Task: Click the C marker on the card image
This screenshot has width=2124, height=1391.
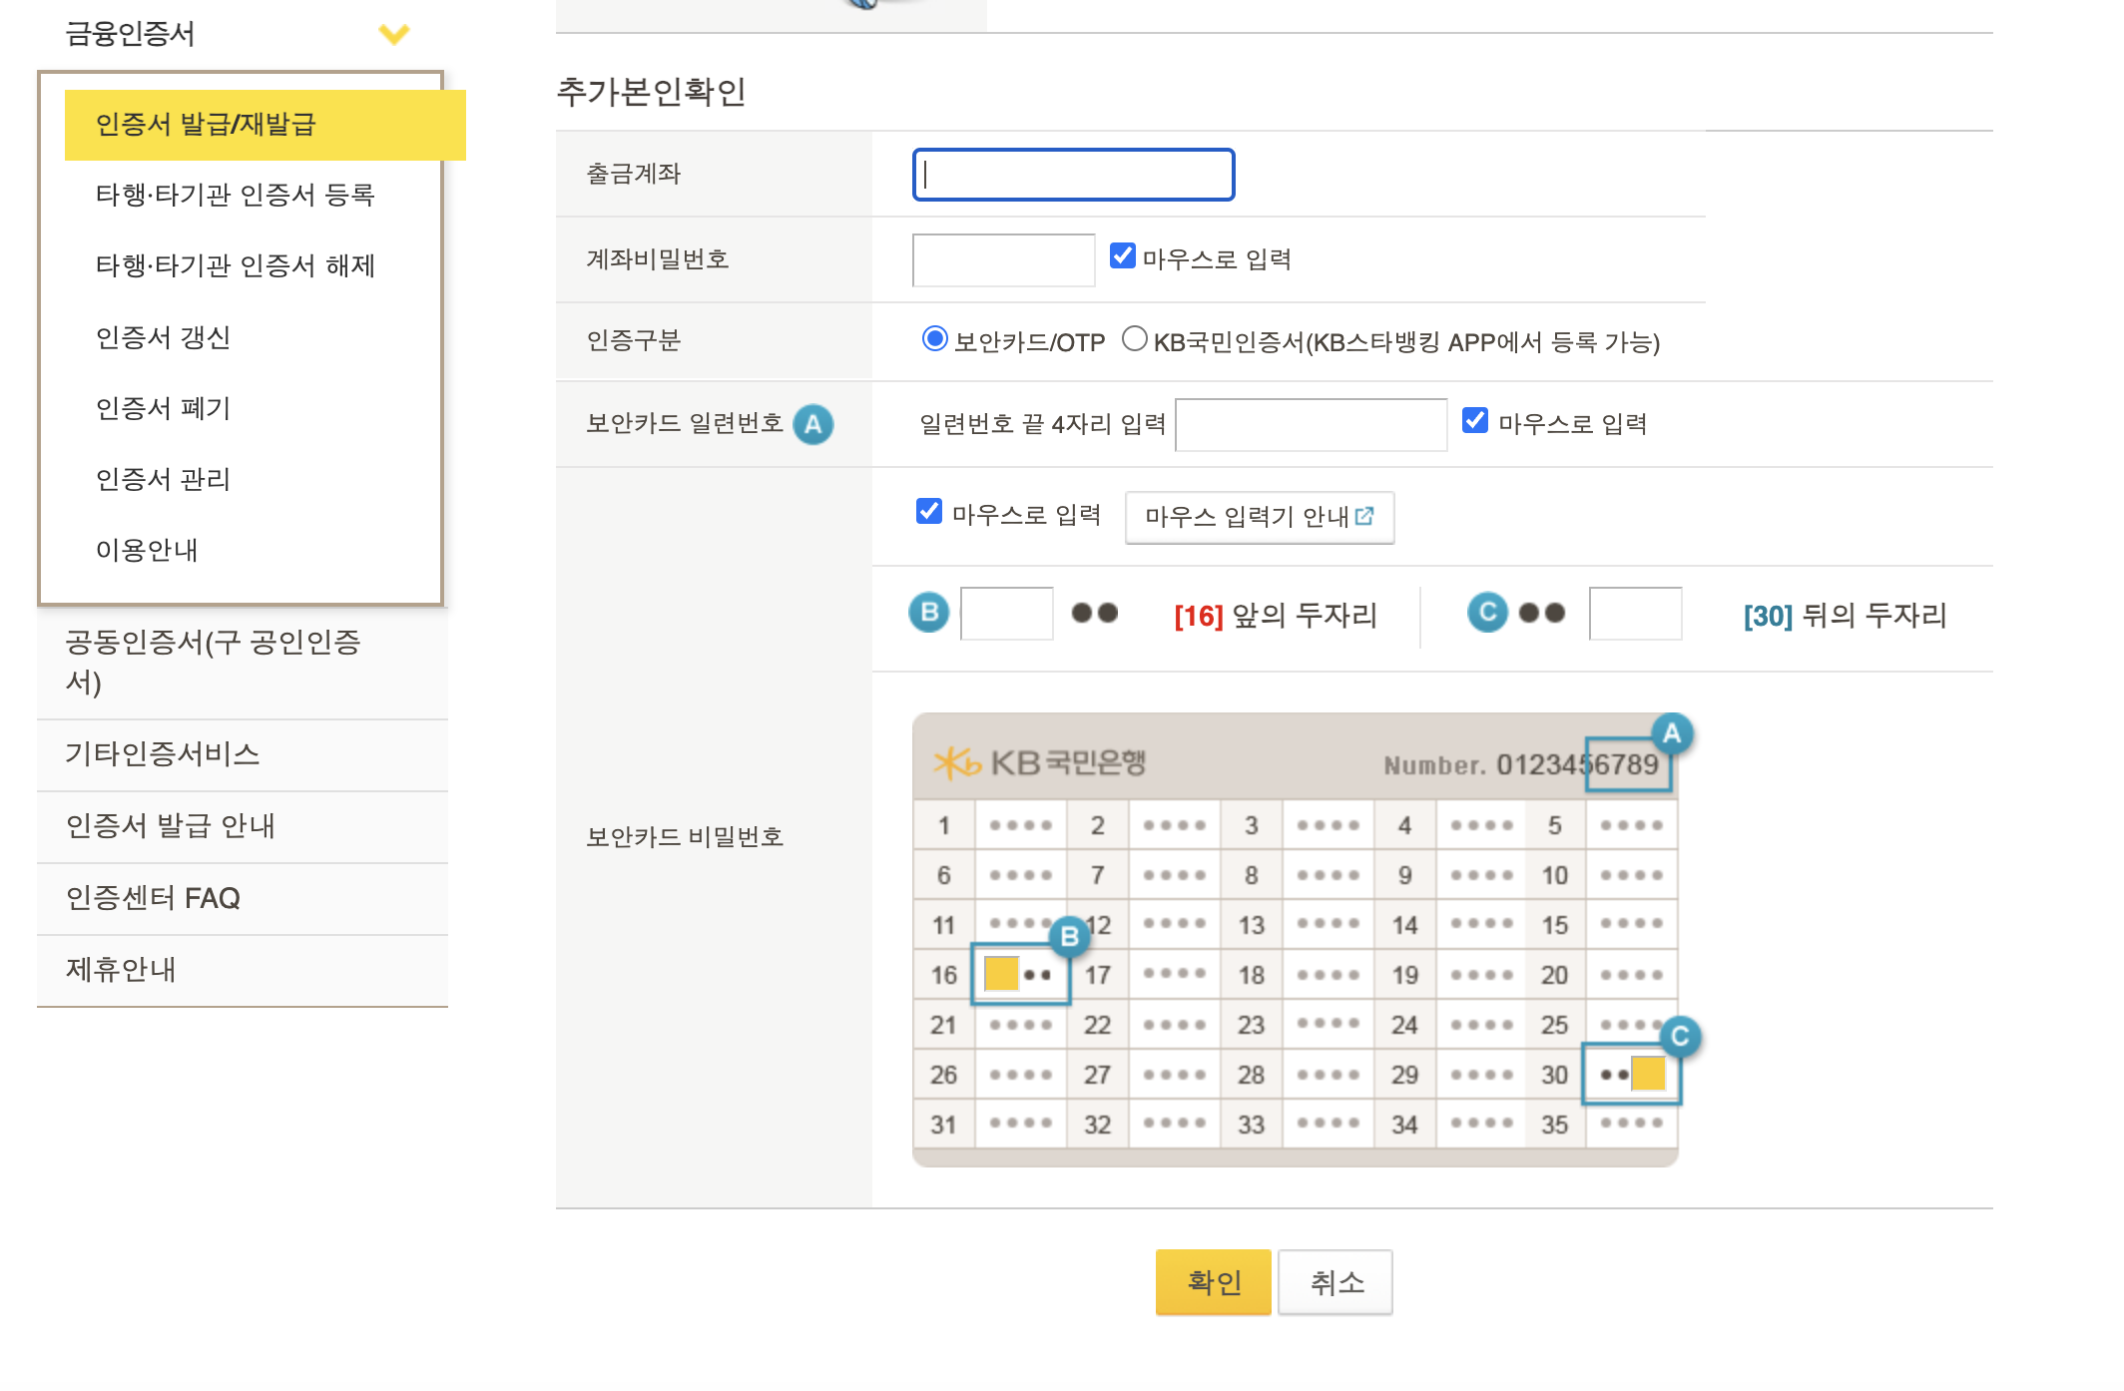Action: (x=1680, y=1036)
